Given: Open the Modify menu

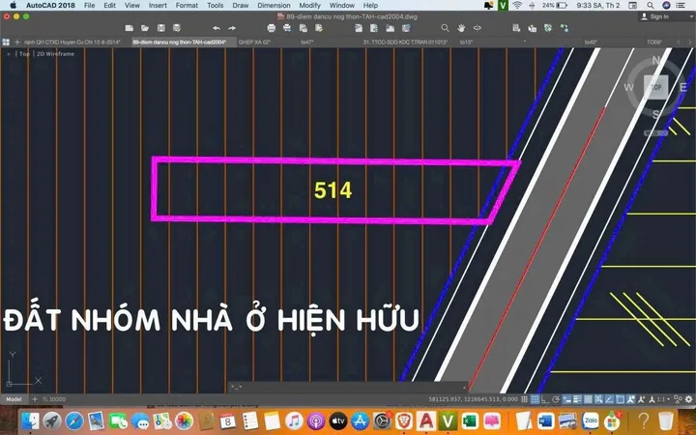Looking at the screenshot, I should pos(309,6).
